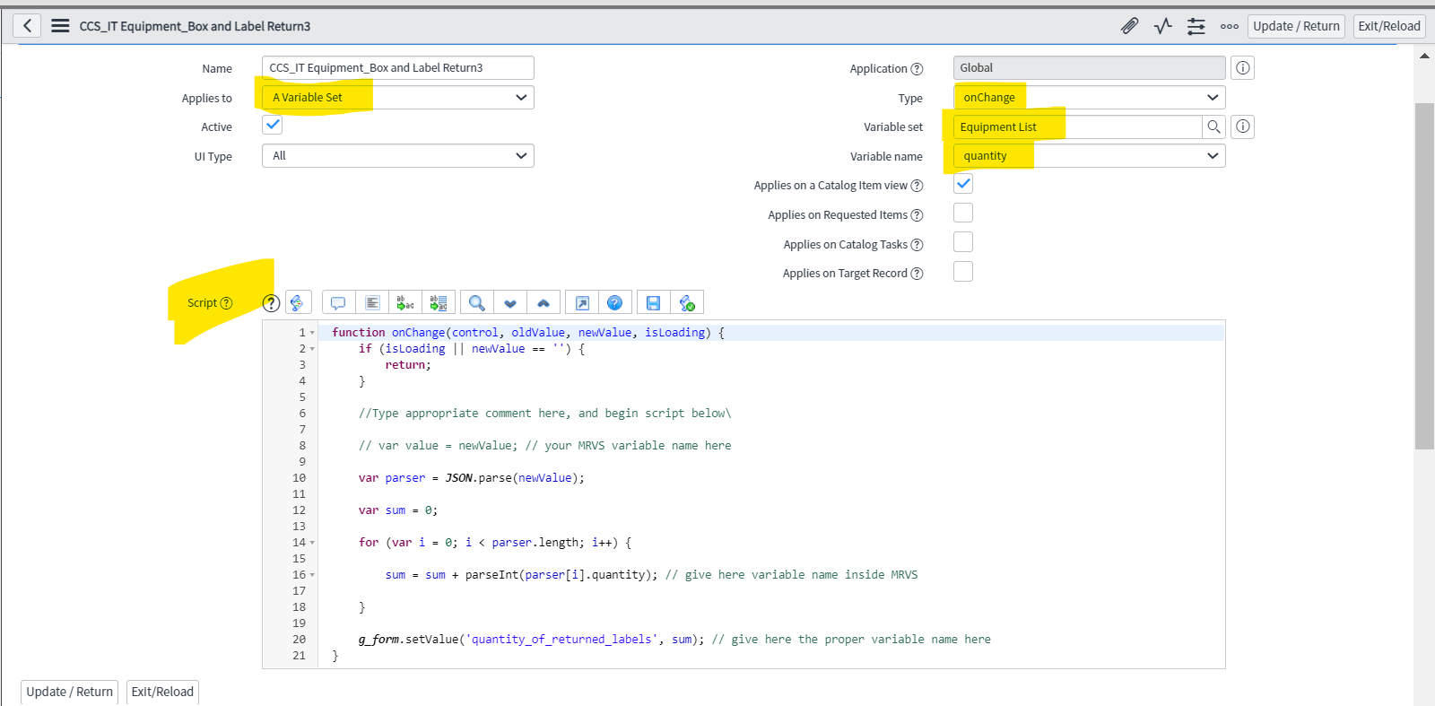
Task: Click the magnifier search icon in script toolbar
Action: (x=477, y=303)
